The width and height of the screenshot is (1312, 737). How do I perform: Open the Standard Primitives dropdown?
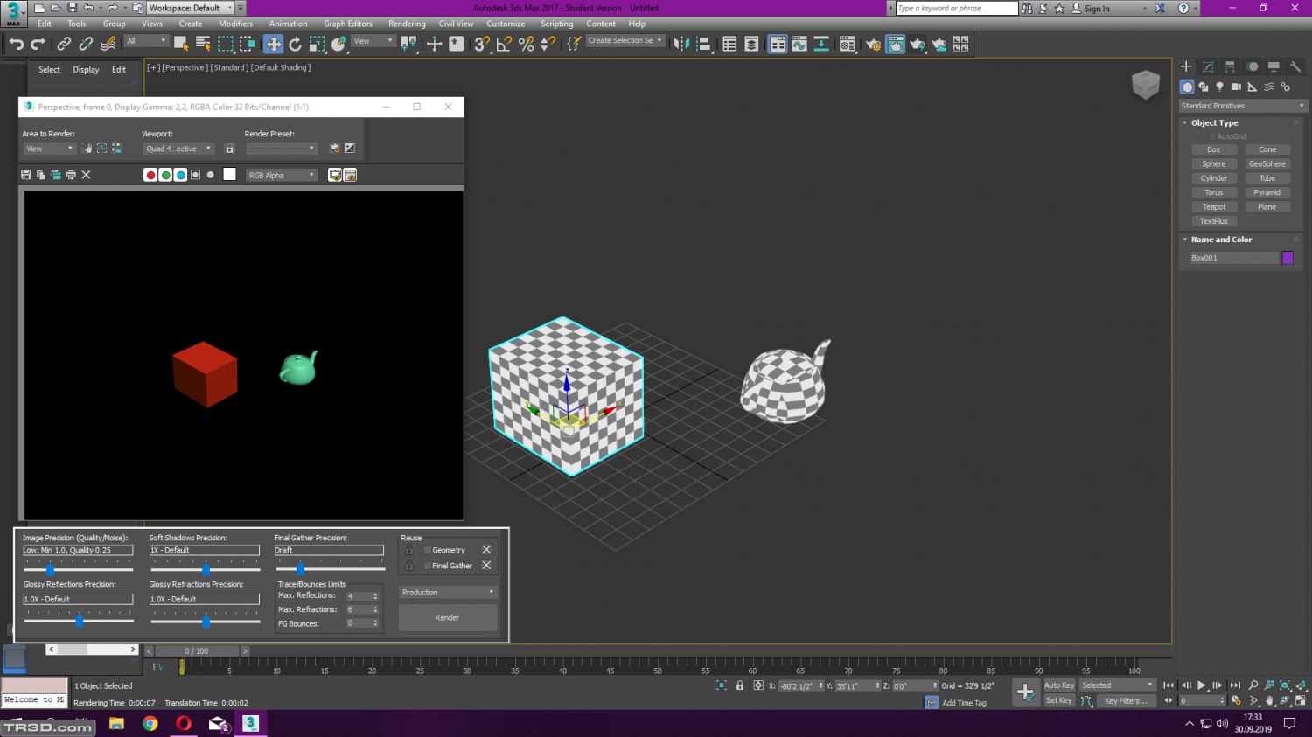(1241, 106)
